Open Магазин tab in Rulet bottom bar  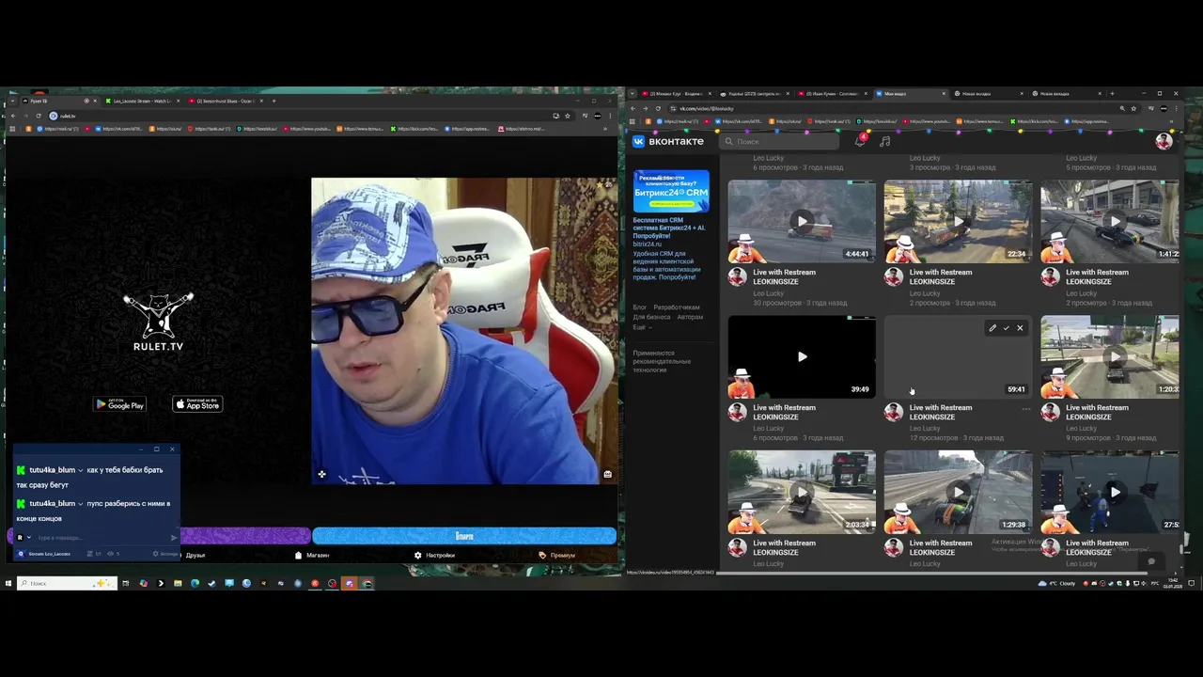coord(312,556)
